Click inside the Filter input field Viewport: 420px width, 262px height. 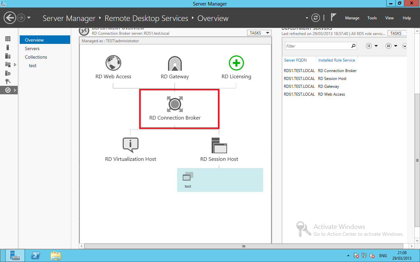click(x=318, y=46)
